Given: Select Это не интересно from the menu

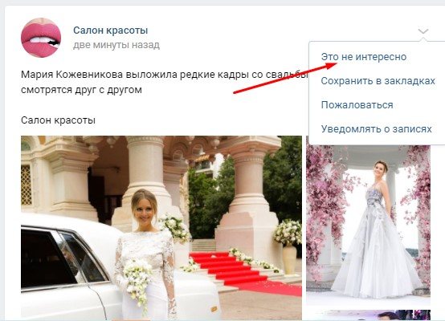Looking at the screenshot, I should pos(364,57).
